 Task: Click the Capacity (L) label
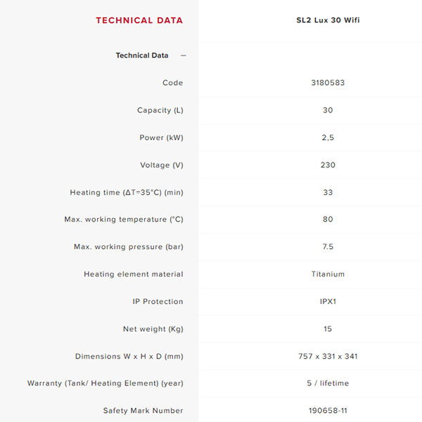click(x=160, y=110)
